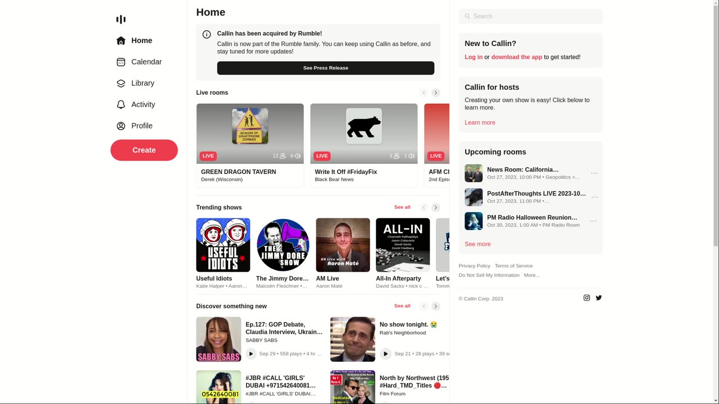Click the See Press Release button
This screenshot has height=404, width=719.
(326, 68)
